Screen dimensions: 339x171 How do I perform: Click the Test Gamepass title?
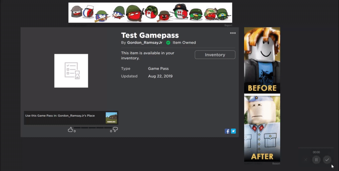point(150,35)
